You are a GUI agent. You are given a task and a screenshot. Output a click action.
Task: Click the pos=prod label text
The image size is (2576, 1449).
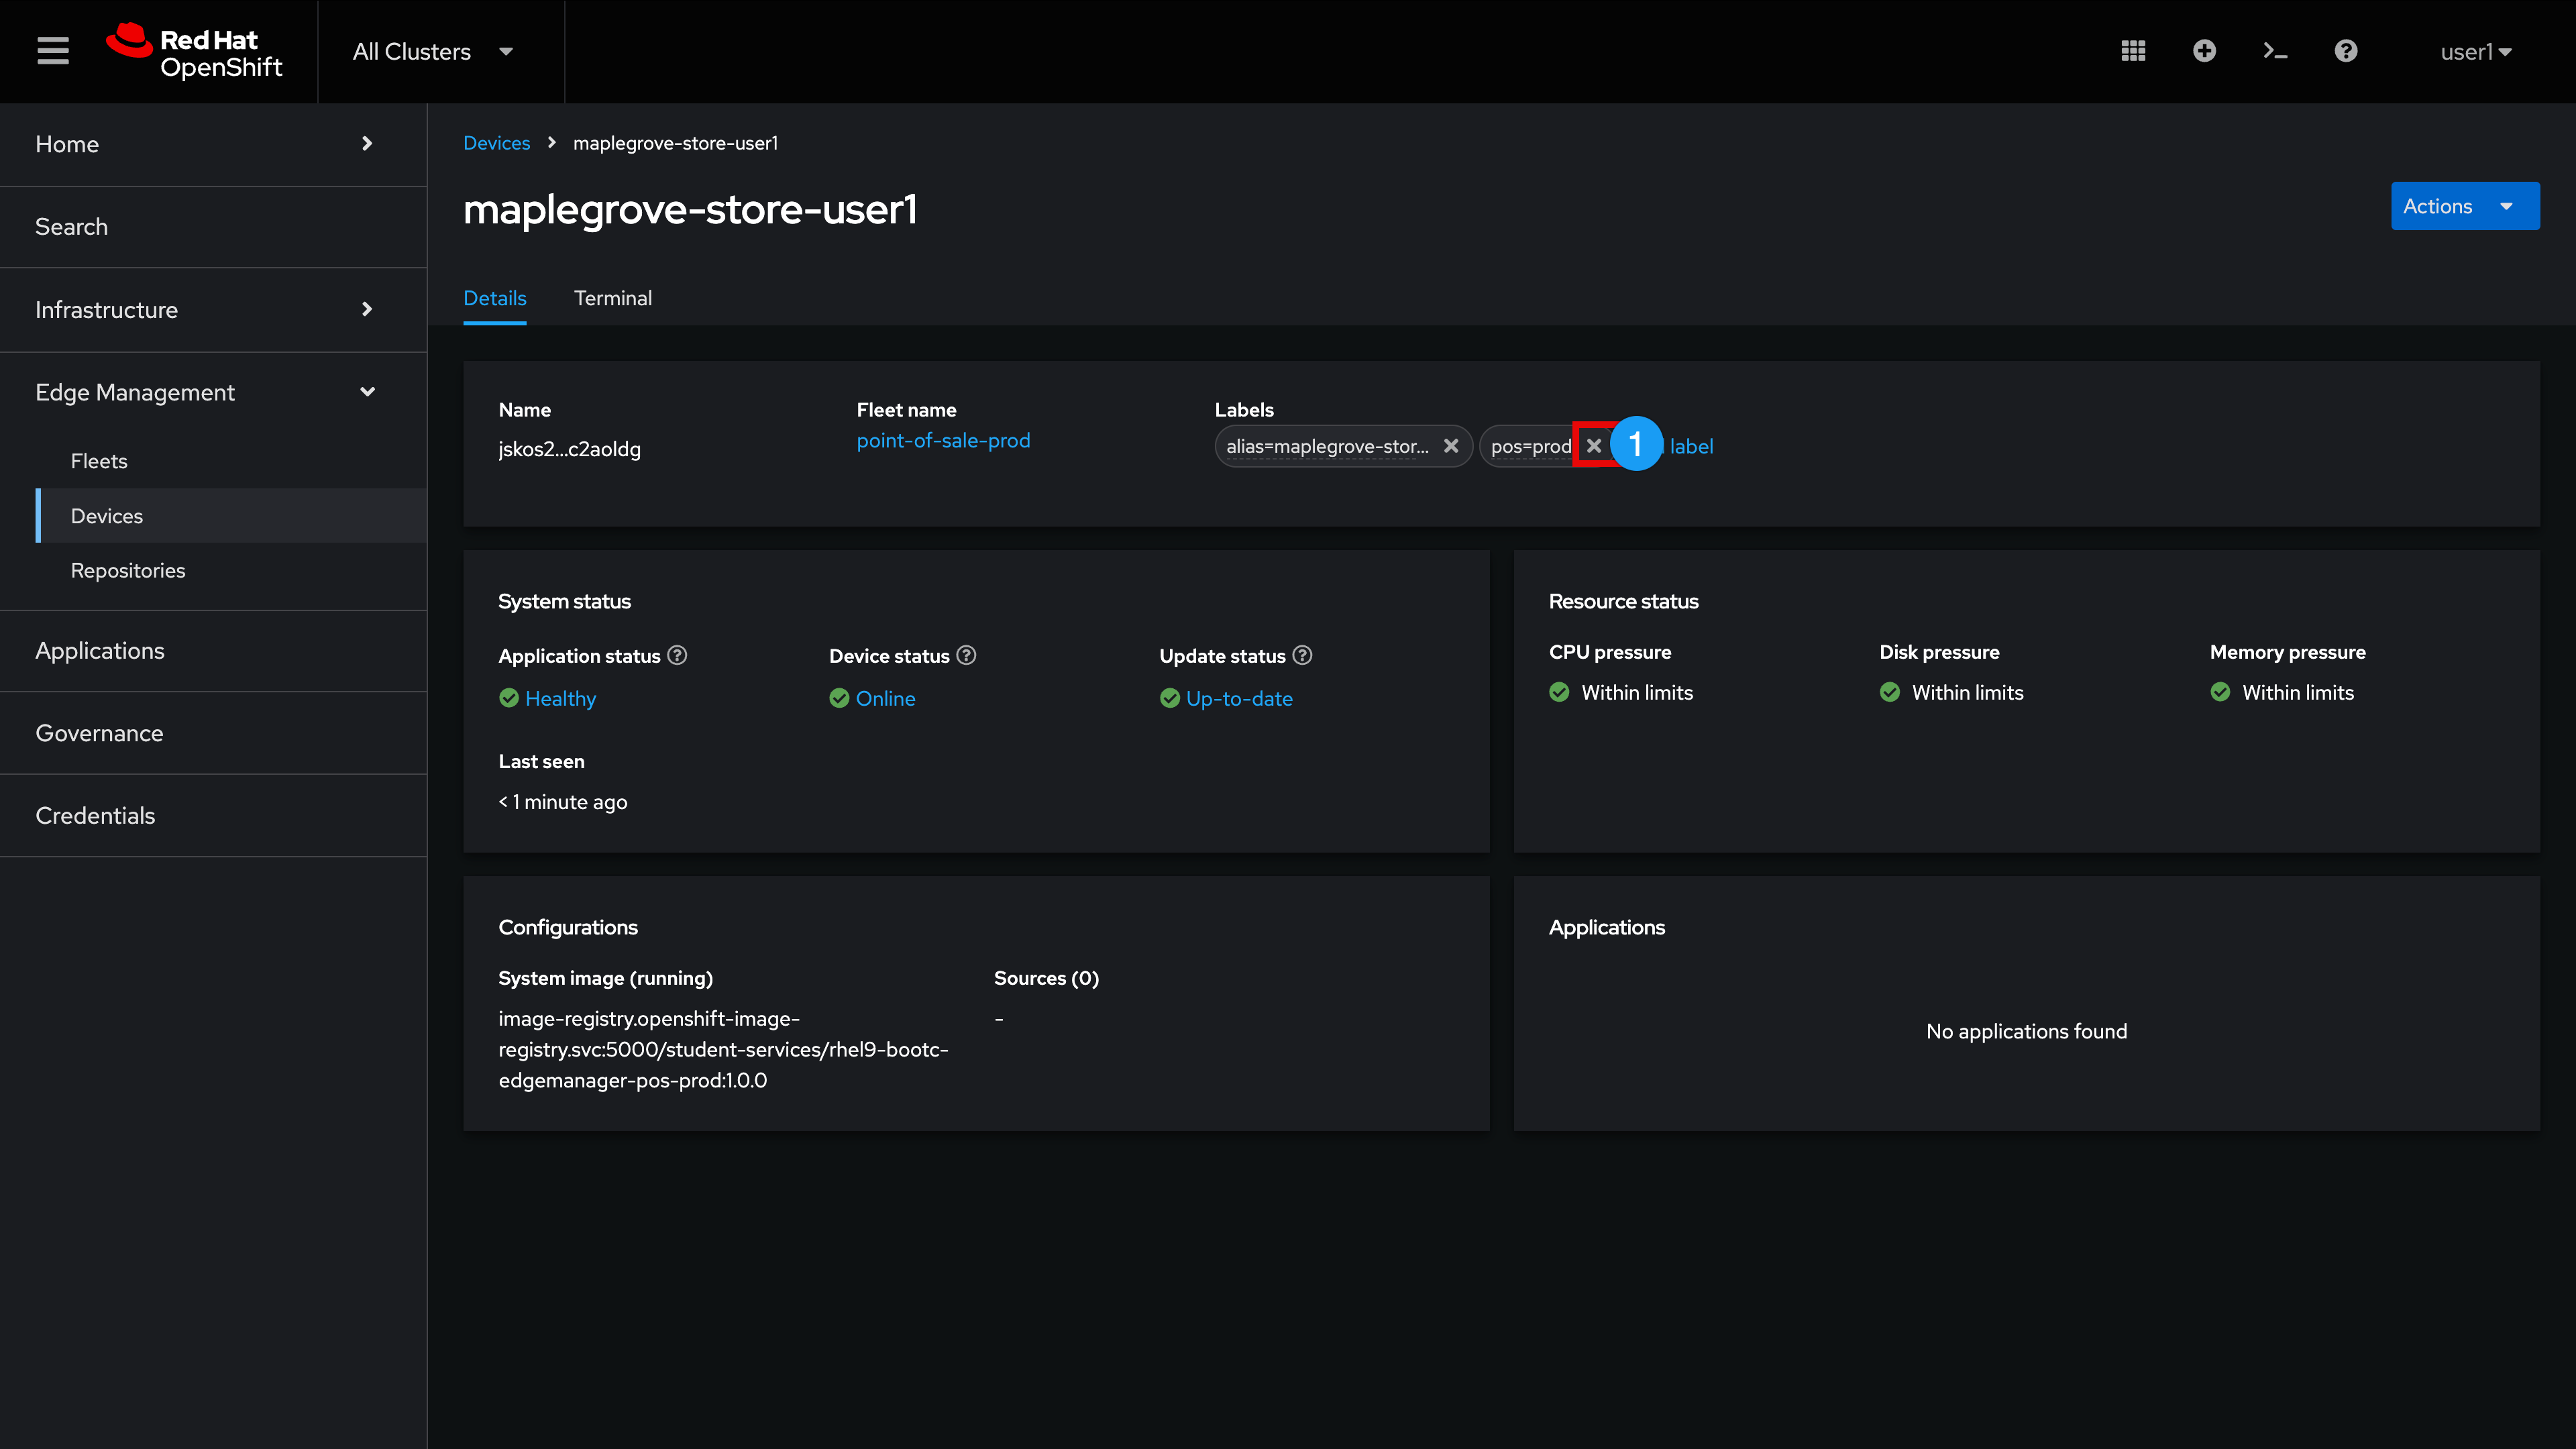click(x=1531, y=446)
